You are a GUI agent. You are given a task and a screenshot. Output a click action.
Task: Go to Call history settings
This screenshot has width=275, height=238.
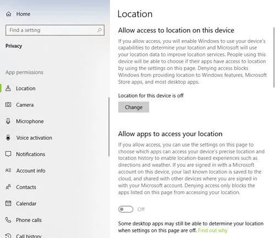[29, 236]
